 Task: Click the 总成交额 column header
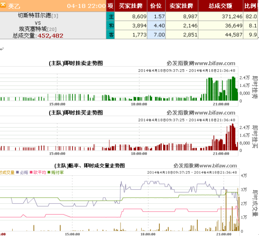tap(220, 6)
